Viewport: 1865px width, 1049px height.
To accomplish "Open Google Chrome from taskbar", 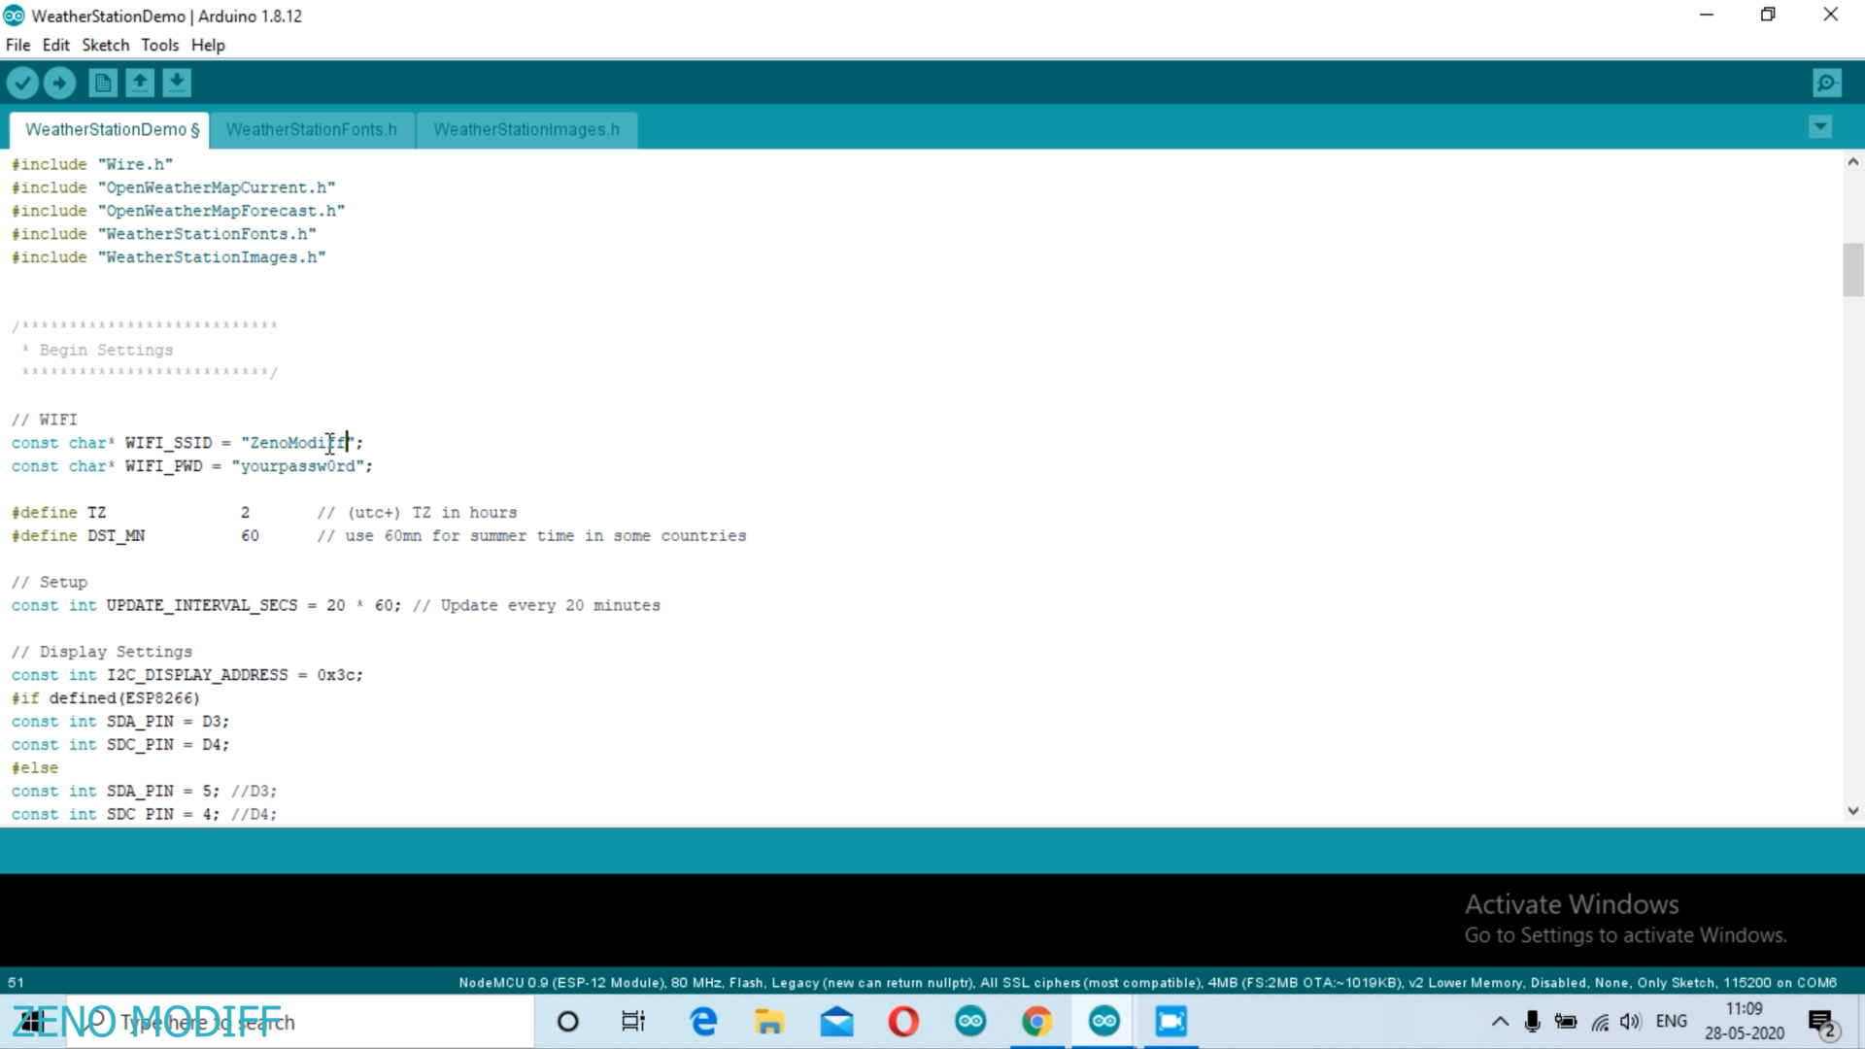I will tap(1037, 1022).
